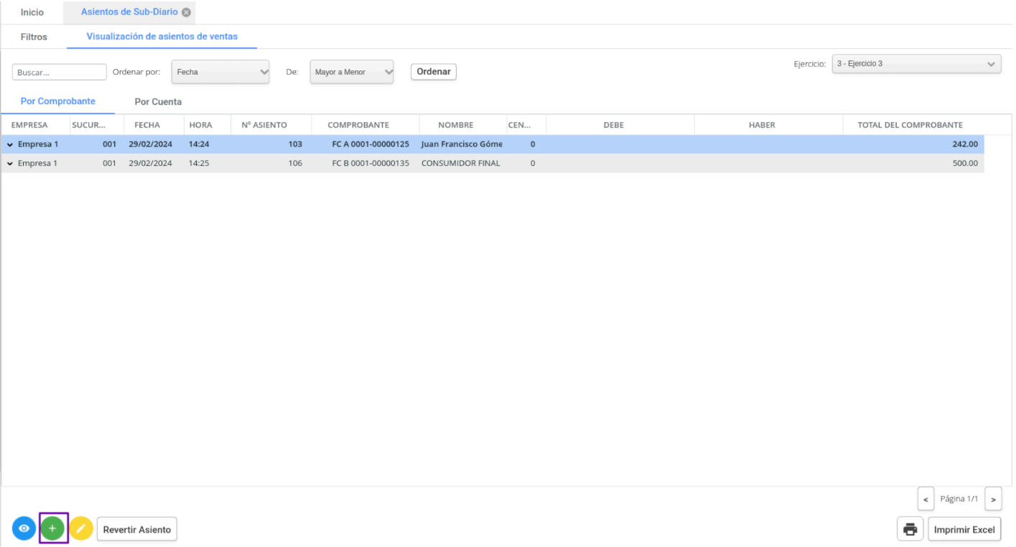Sort by EMPRESA column header

tap(29, 125)
